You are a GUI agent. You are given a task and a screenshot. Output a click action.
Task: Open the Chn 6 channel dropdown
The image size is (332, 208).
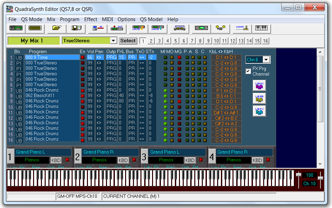click(266, 60)
